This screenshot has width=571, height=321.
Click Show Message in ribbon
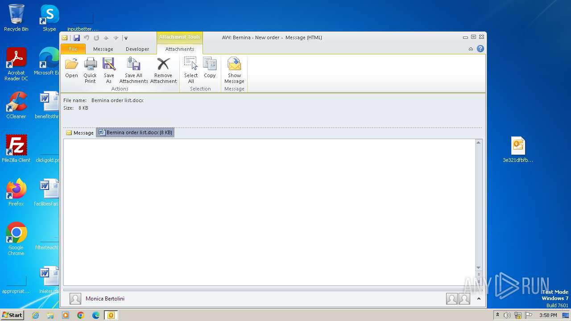pyautogui.click(x=234, y=70)
